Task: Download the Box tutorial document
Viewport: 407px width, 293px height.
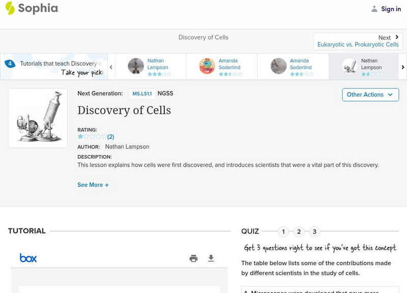Action: (211, 258)
